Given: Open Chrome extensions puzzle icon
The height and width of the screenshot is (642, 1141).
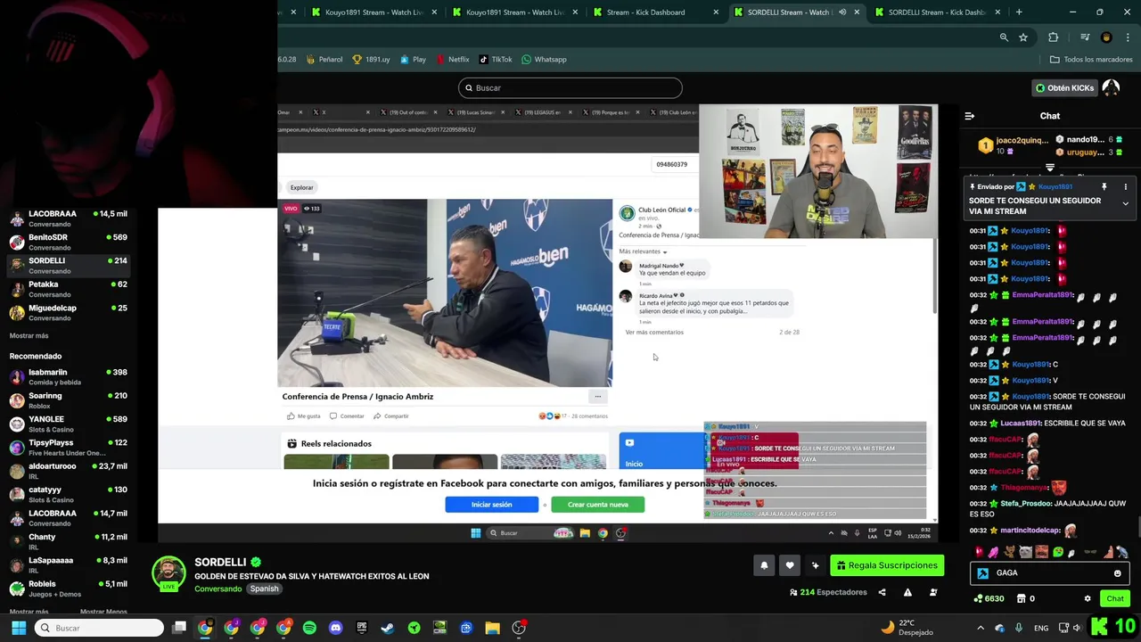Looking at the screenshot, I should point(1054,37).
